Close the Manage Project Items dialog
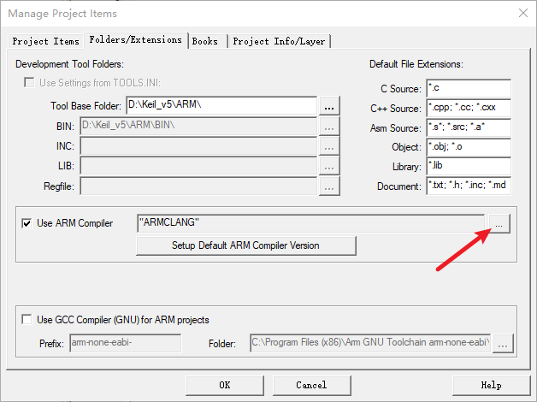Image resolution: width=537 pixels, height=402 pixels. pos(523,14)
